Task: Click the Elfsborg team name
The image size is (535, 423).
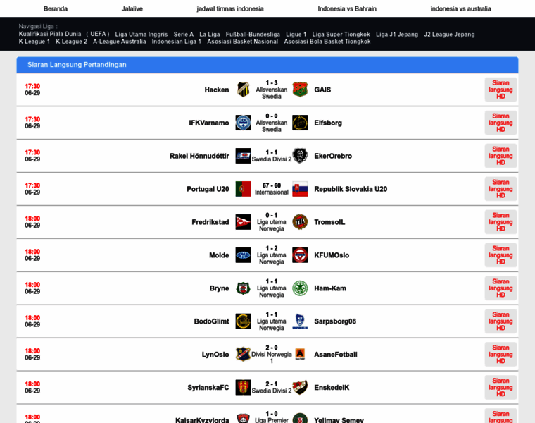Action: point(328,123)
